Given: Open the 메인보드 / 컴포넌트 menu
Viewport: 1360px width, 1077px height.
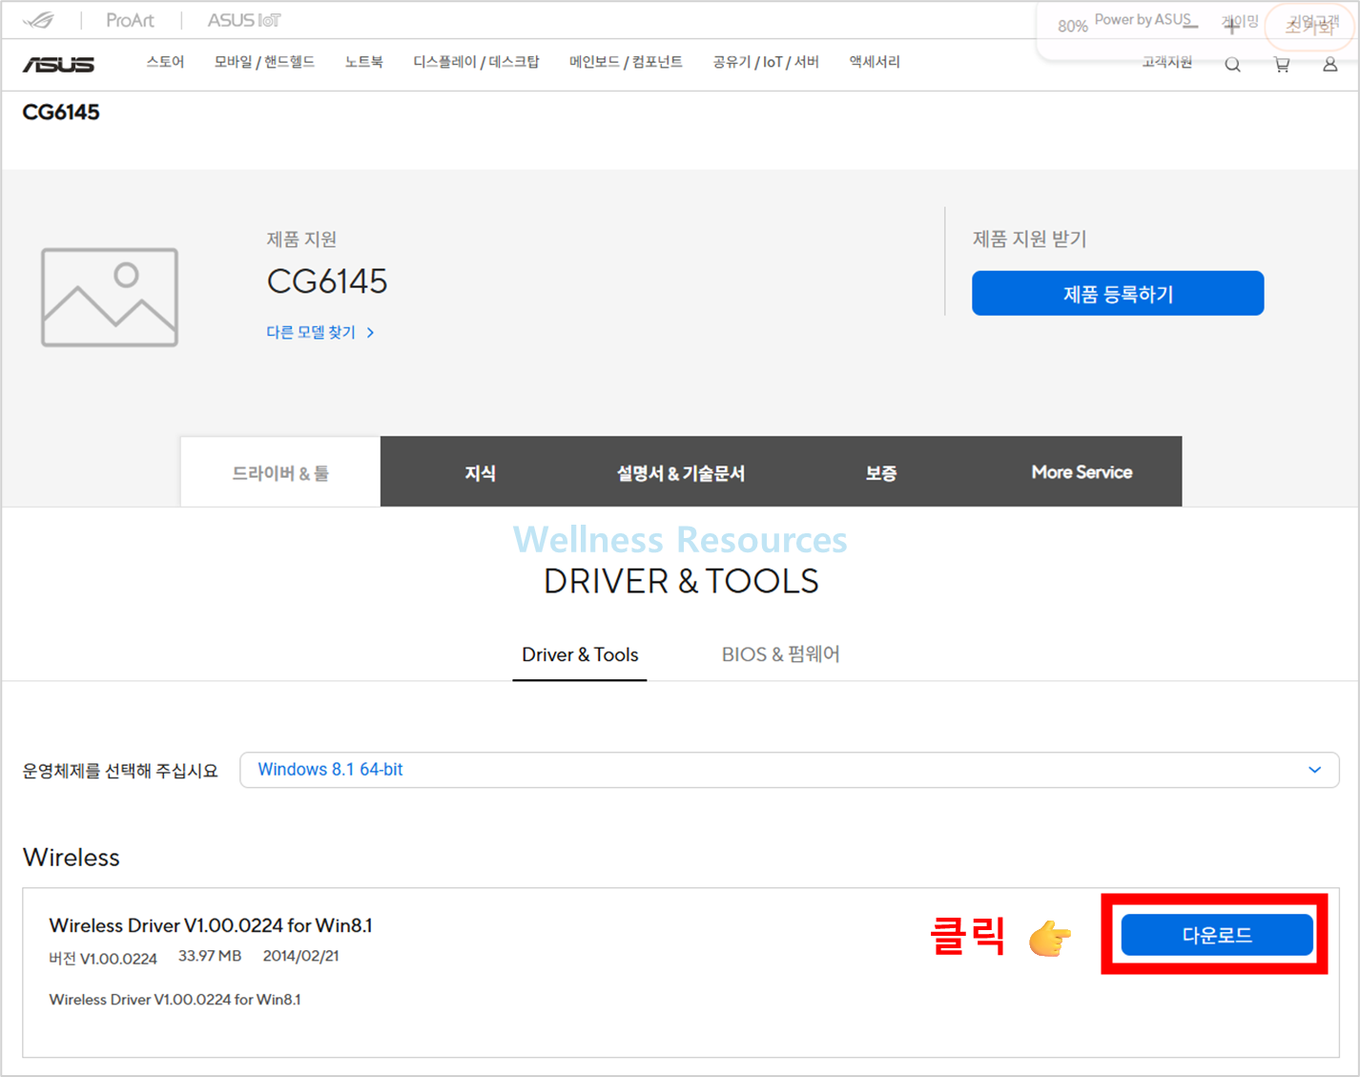Looking at the screenshot, I should [x=626, y=62].
